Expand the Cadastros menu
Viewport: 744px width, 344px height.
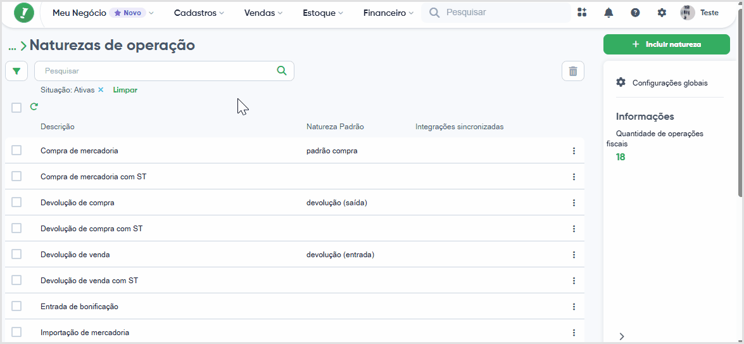point(199,13)
